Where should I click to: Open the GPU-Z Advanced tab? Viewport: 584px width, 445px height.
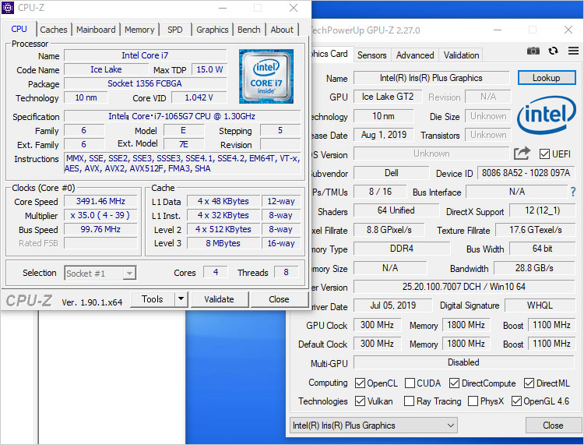[415, 55]
